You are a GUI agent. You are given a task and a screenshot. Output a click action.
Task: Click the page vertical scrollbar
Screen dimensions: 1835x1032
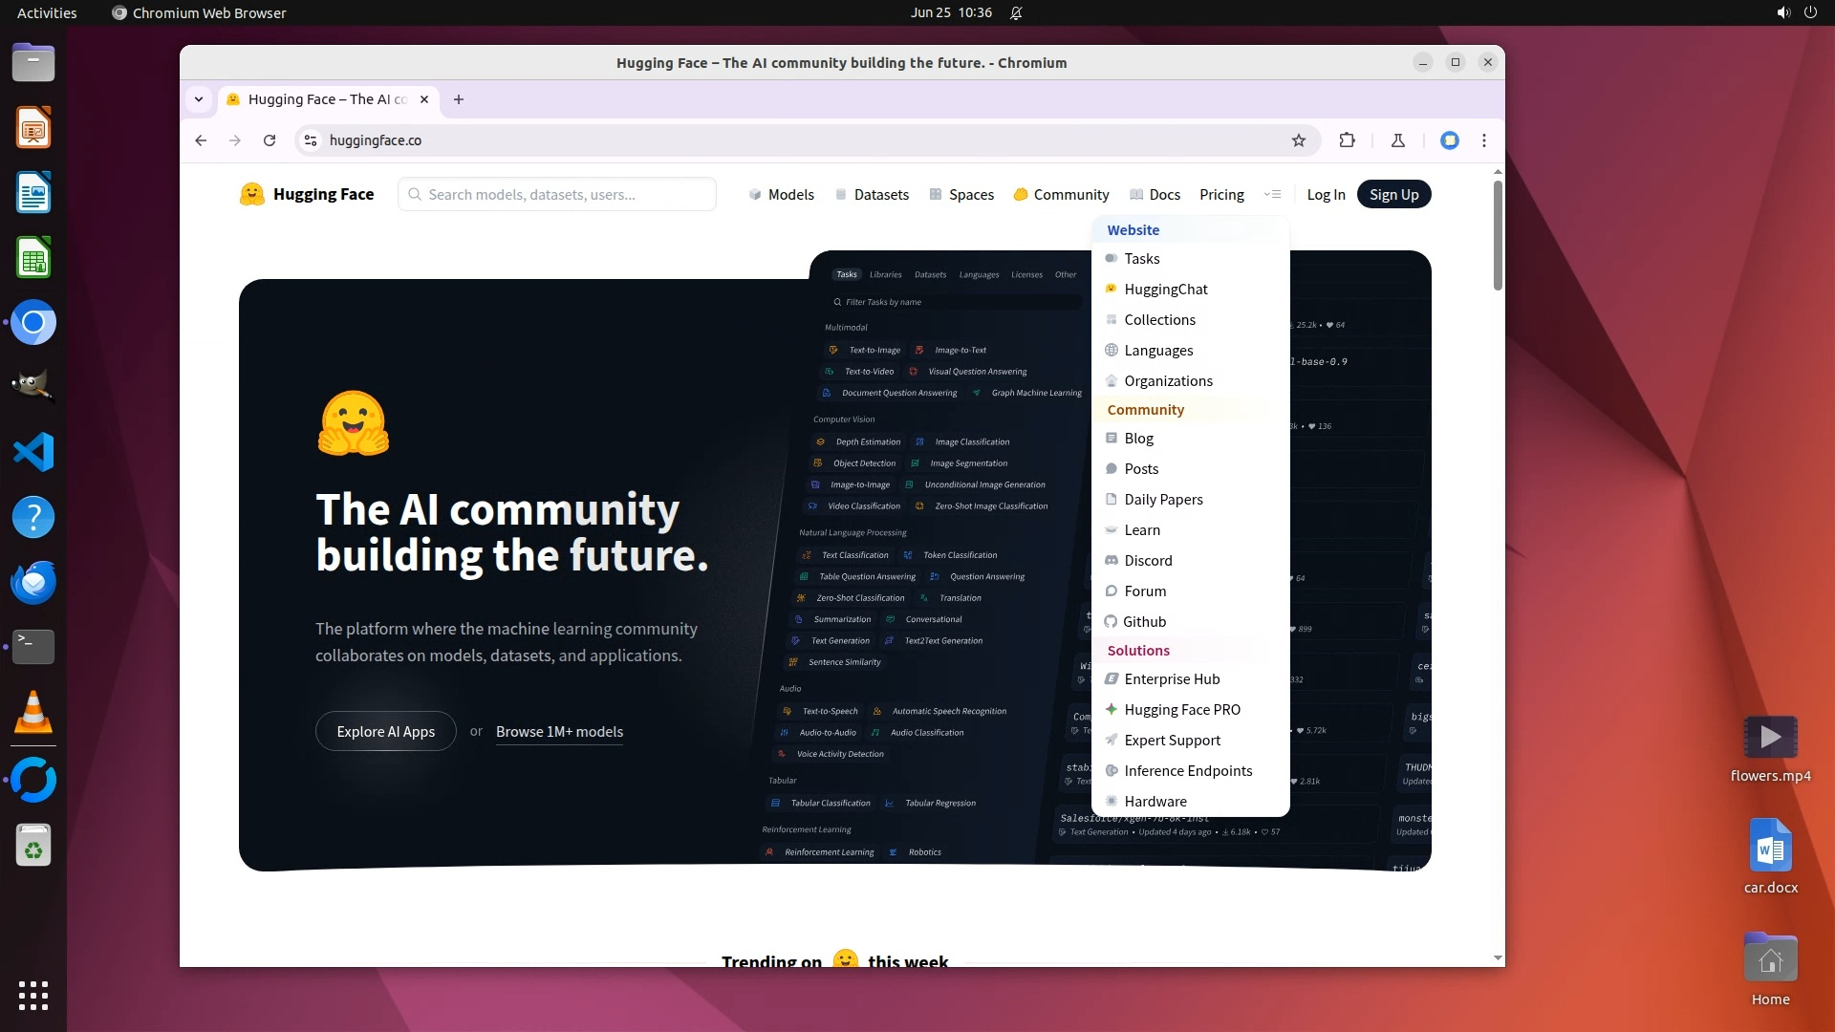1497,234
